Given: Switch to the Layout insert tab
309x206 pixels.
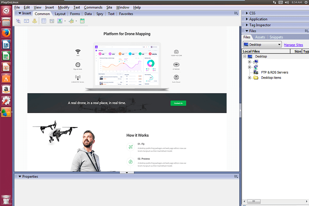Looking at the screenshot, I should pyautogui.click(x=60, y=14).
